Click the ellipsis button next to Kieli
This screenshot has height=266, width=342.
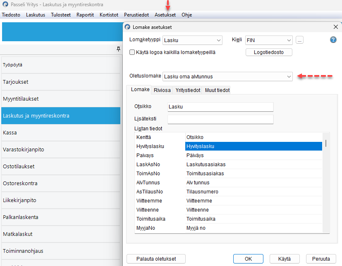coord(300,40)
